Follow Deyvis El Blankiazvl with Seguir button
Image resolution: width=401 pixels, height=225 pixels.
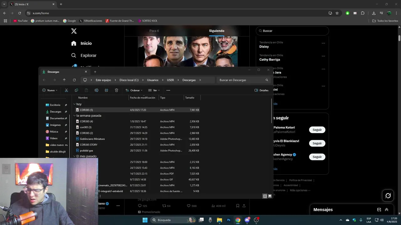[317, 143]
